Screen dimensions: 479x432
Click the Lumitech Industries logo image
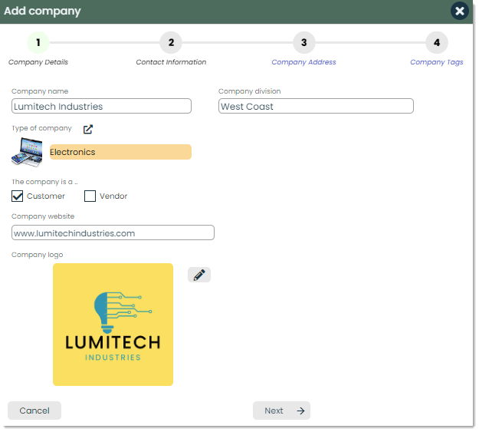pos(113,325)
